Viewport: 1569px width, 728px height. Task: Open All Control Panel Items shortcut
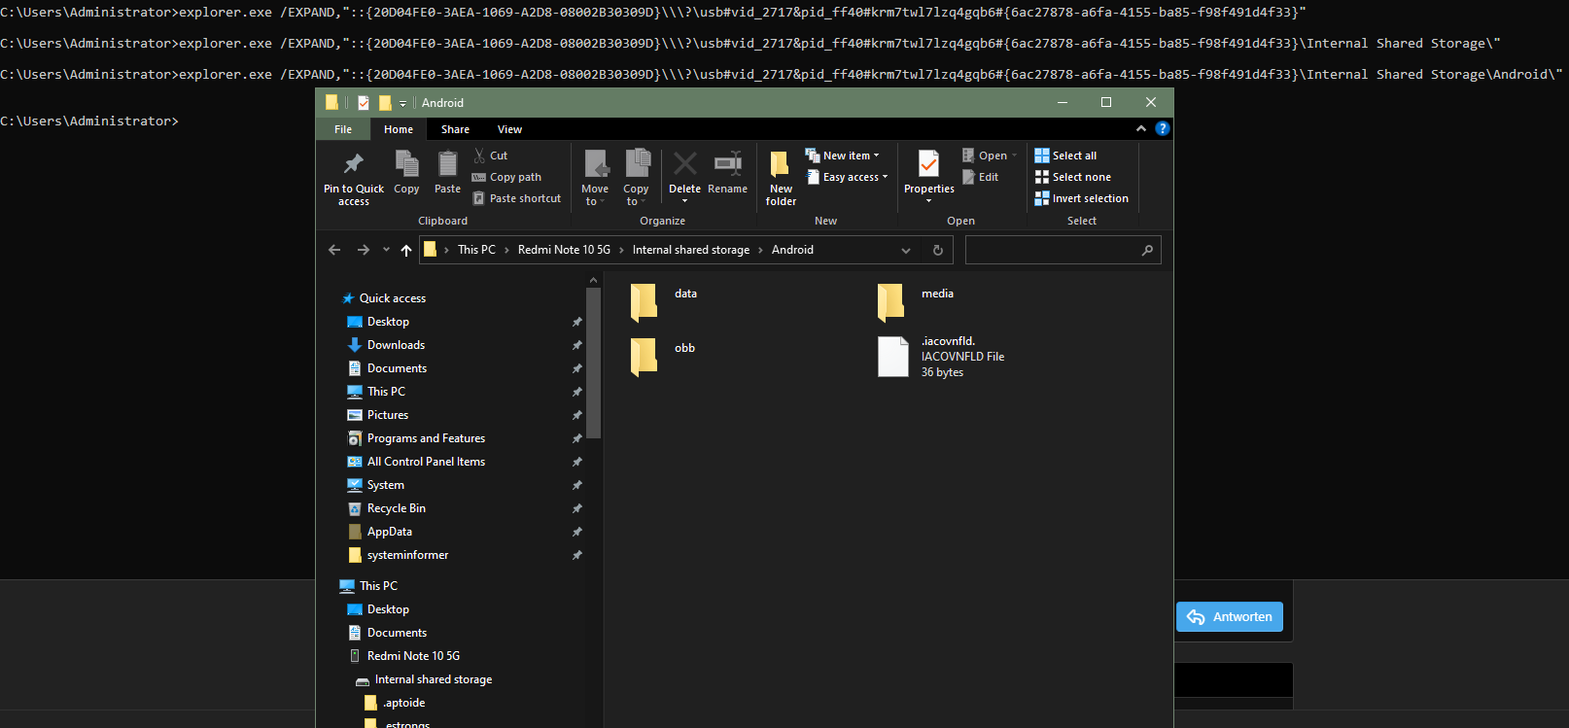pos(426,462)
